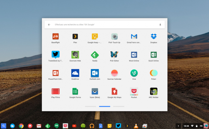Launch Plex from the app grid
Viewport: 209px width, 129px height.
[75, 36]
